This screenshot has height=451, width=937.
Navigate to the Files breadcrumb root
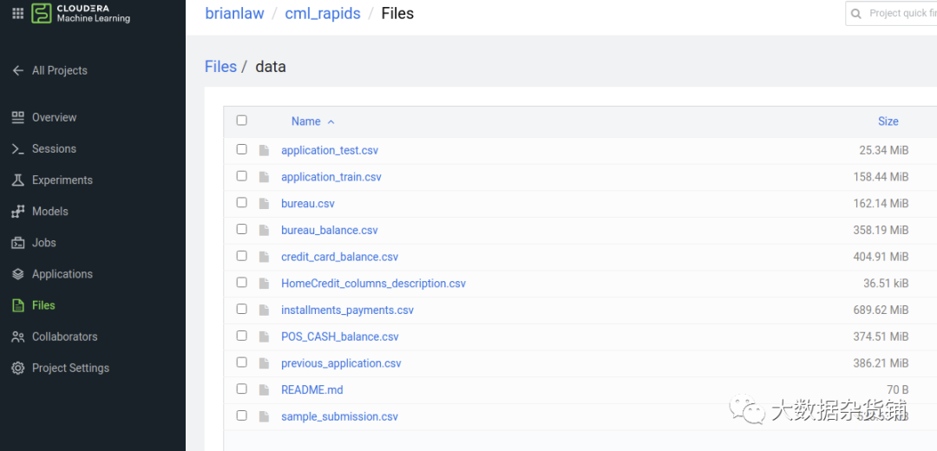click(220, 67)
